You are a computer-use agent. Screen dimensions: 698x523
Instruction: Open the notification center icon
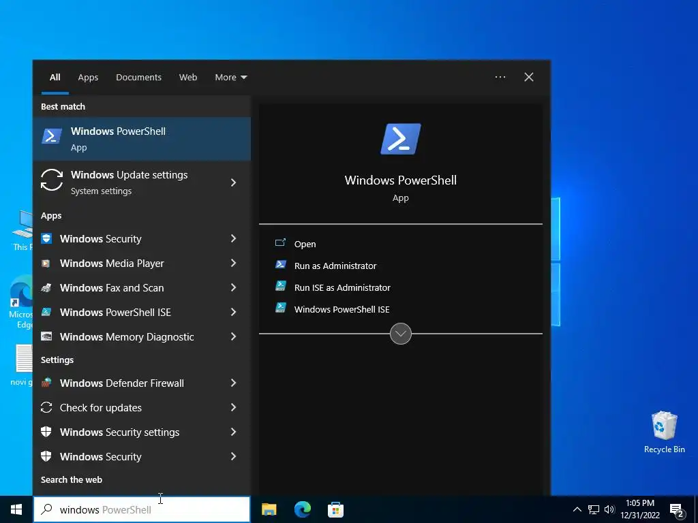click(x=677, y=511)
